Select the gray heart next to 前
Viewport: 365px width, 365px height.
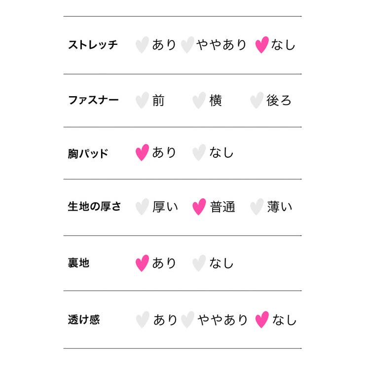coord(142,100)
